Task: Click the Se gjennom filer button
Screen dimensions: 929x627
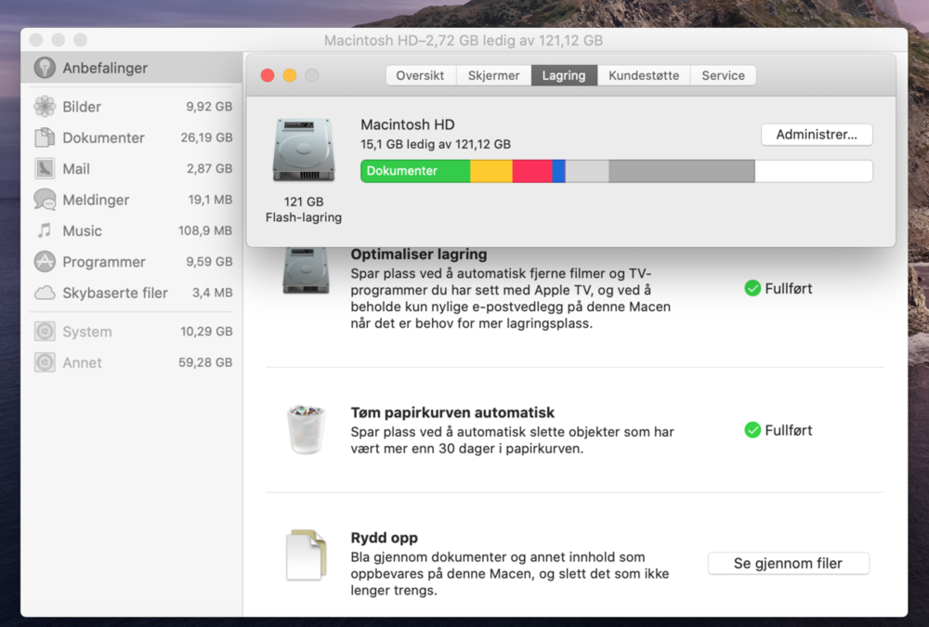Action: click(788, 563)
